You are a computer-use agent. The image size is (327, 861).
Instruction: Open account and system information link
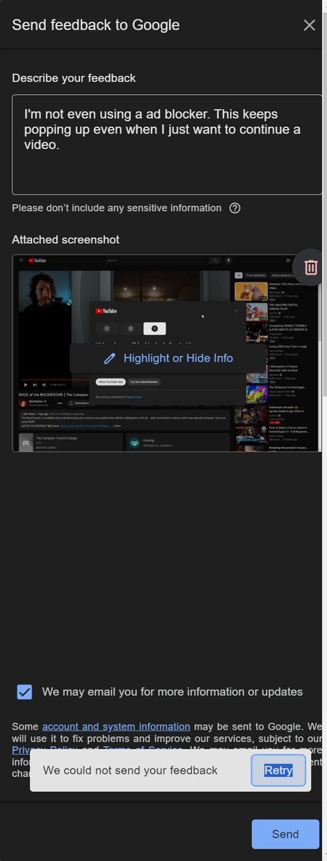[x=116, y=726]
